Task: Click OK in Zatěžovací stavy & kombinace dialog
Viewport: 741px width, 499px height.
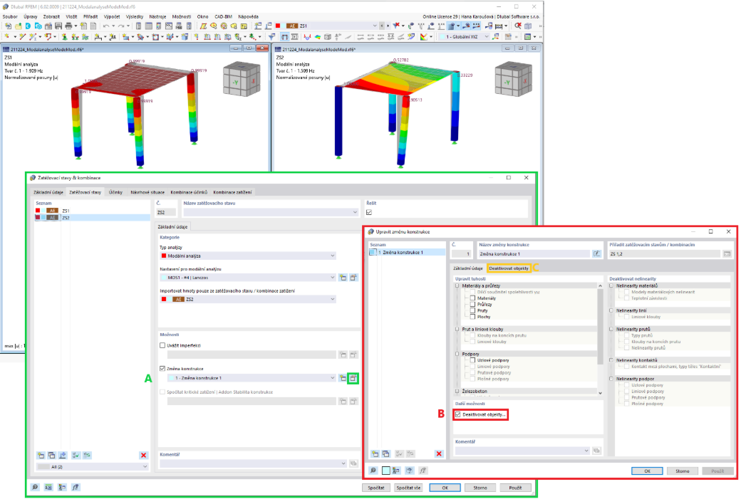Action: (445, 488)
